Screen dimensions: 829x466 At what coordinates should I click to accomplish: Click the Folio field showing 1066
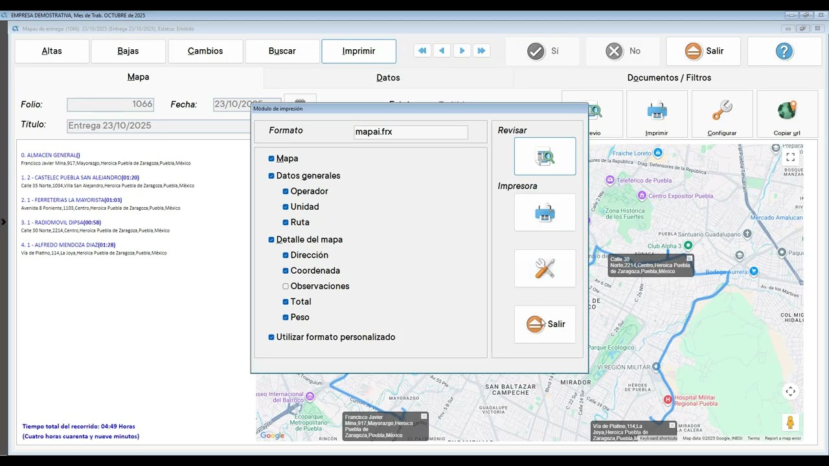pyautogui.click(x=111, y=104)
